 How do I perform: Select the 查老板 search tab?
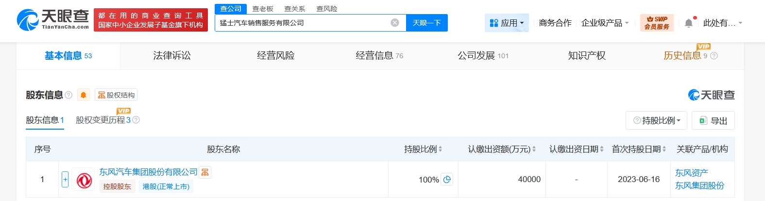263,9
